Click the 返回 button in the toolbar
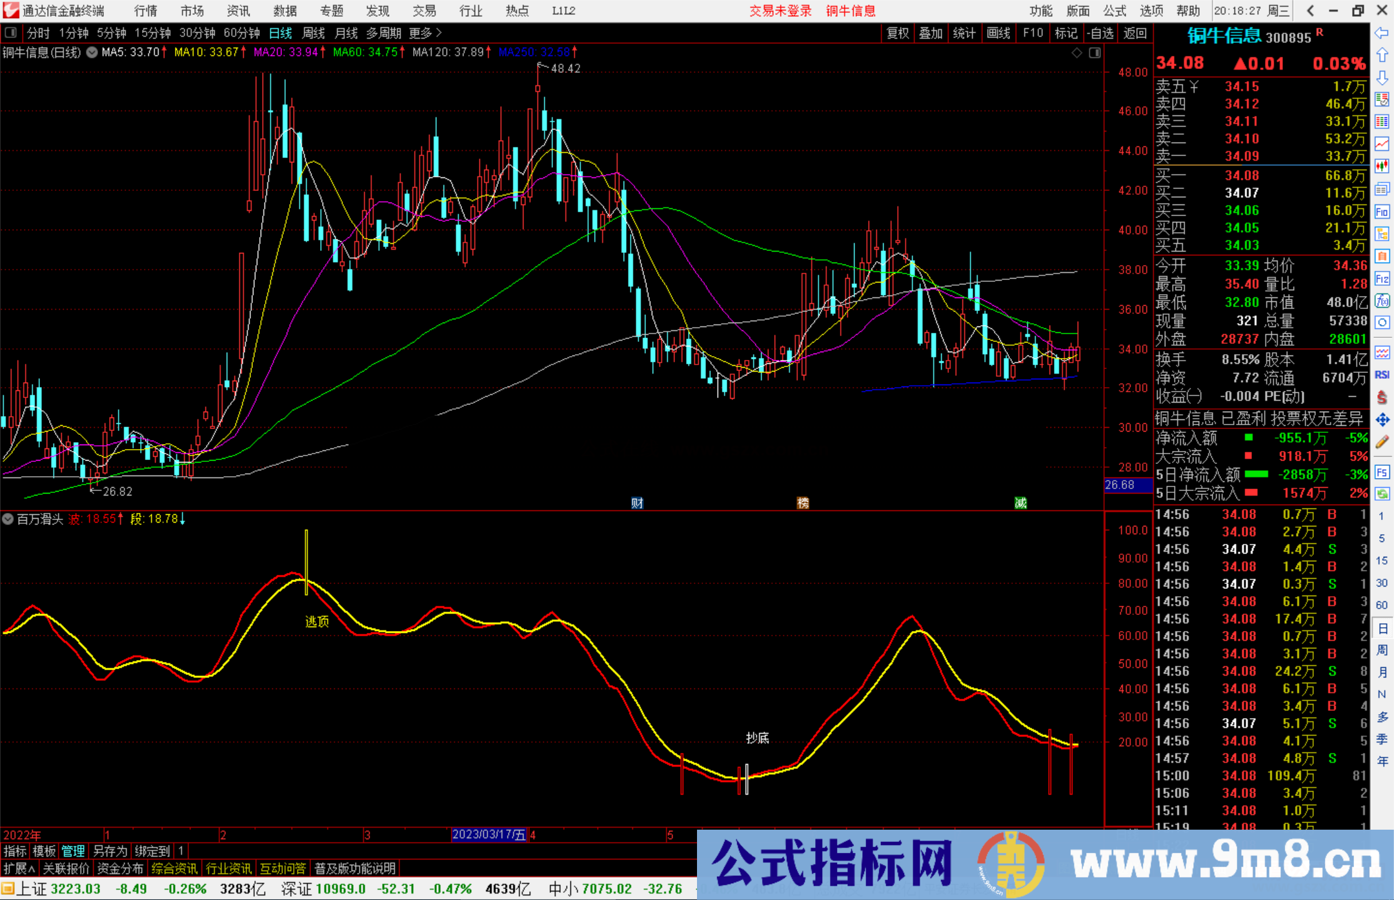Viewport: 1394px width, 900px height. point(1135,33)
